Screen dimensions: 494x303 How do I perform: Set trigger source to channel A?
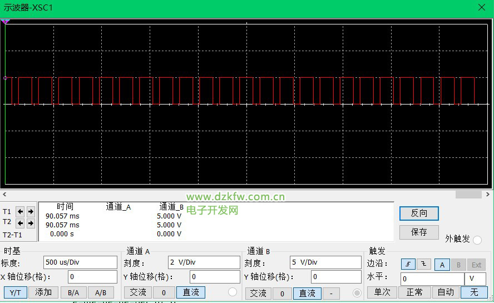(x=442, y=265)
